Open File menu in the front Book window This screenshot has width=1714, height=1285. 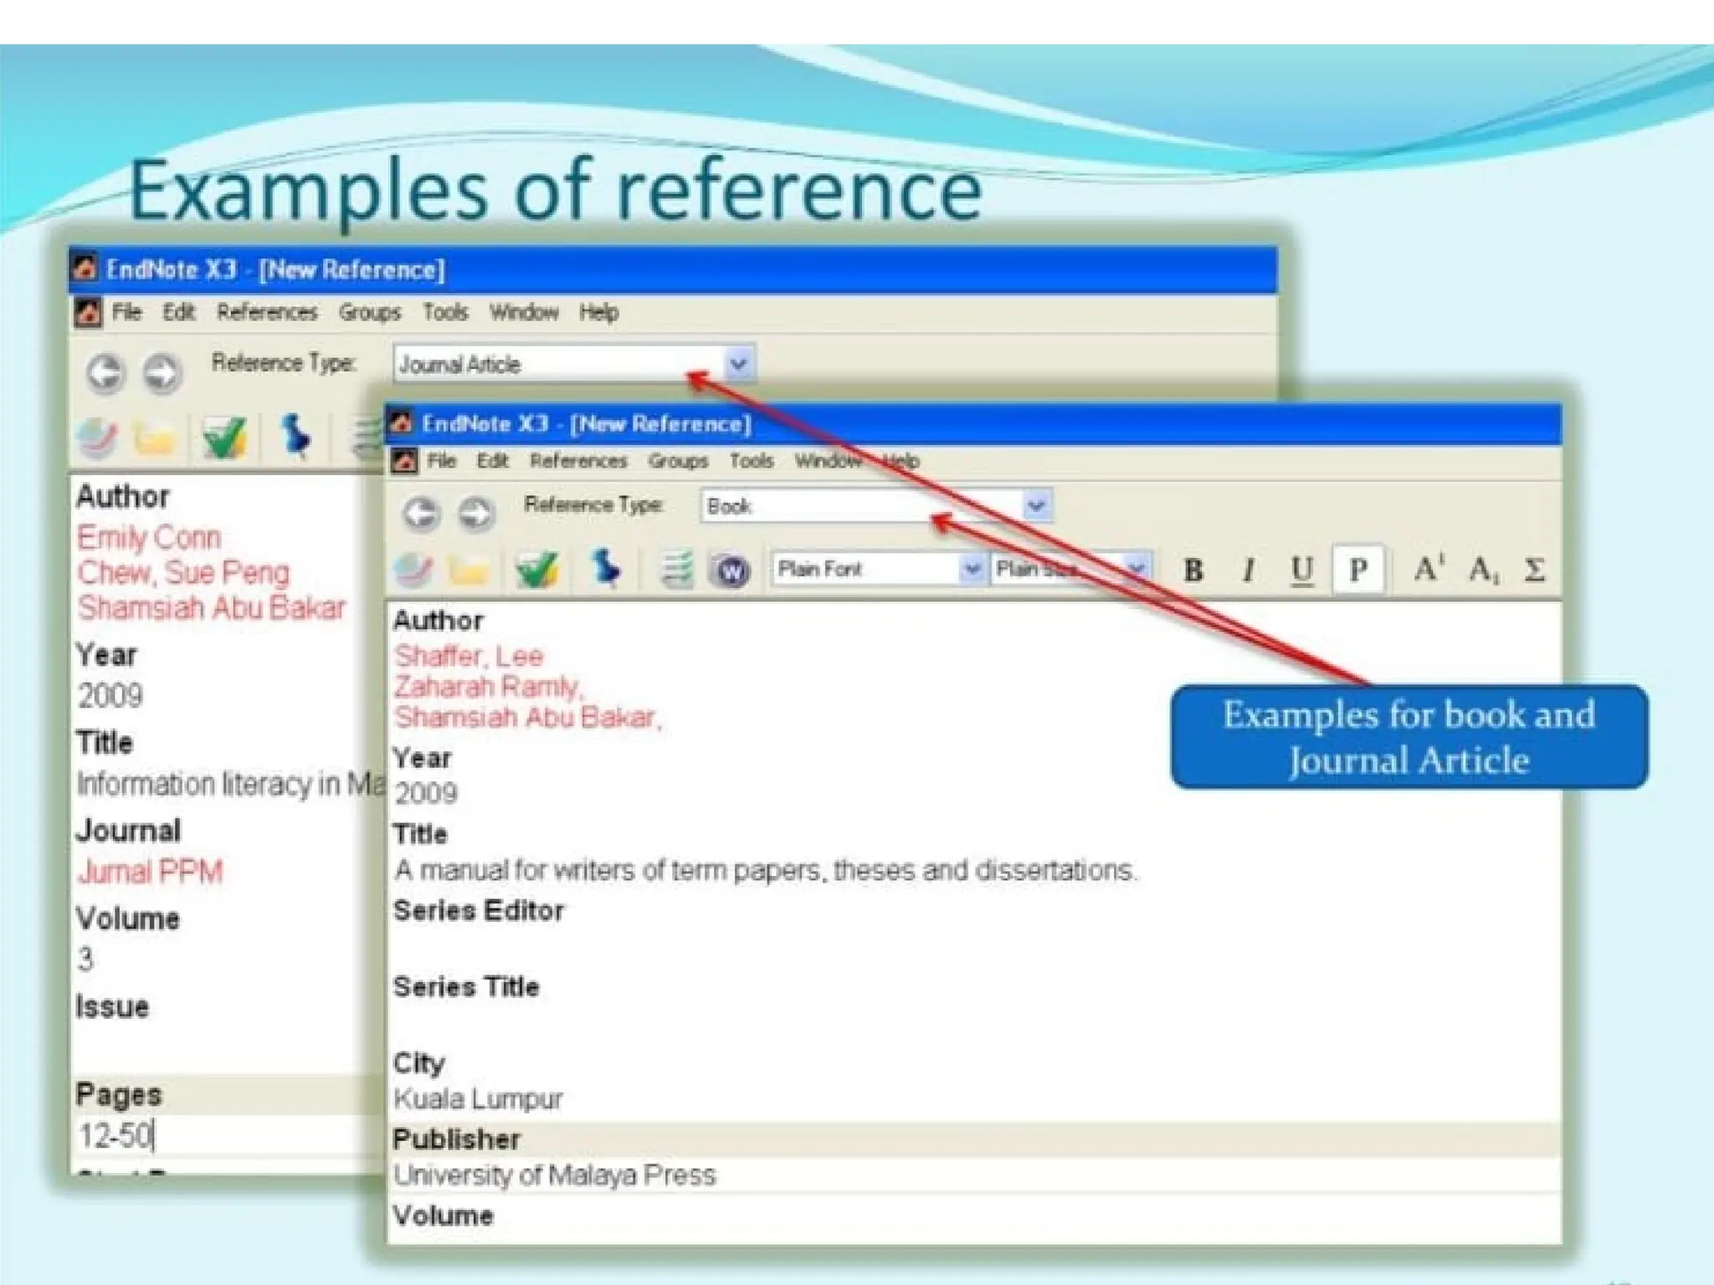(441, 461)
